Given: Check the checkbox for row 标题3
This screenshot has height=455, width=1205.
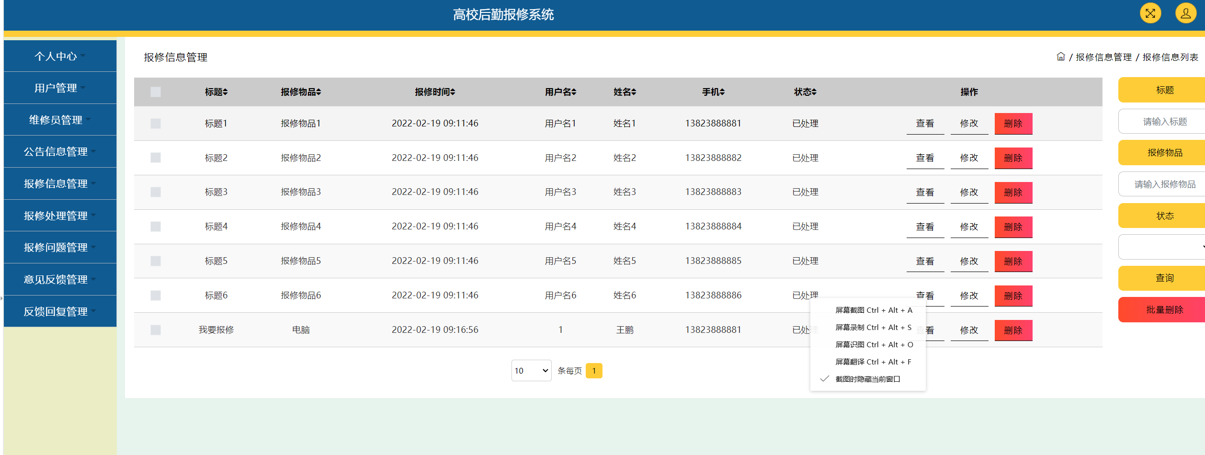Looking at the screenshot, I should 155,192.
